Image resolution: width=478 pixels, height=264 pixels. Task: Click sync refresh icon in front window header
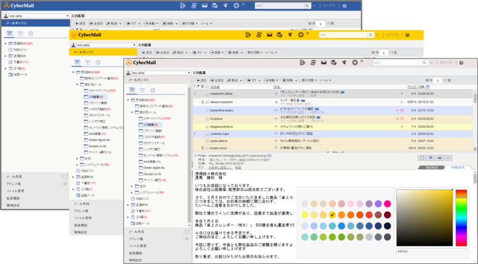[313, 63]
